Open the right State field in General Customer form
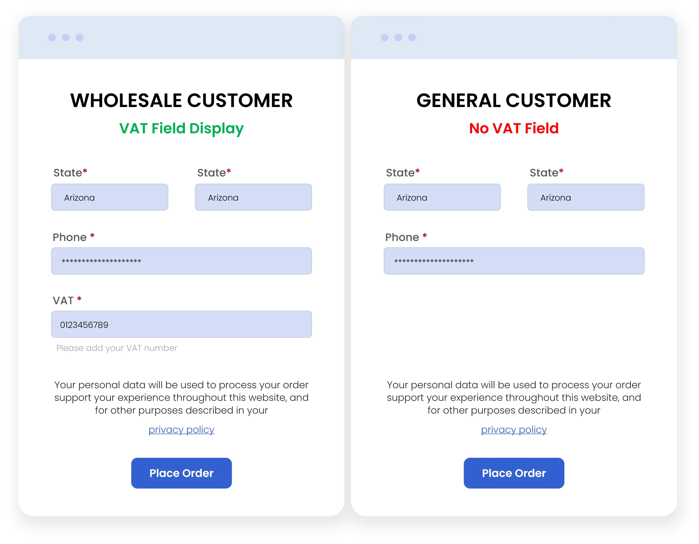 tap(586, 197)
